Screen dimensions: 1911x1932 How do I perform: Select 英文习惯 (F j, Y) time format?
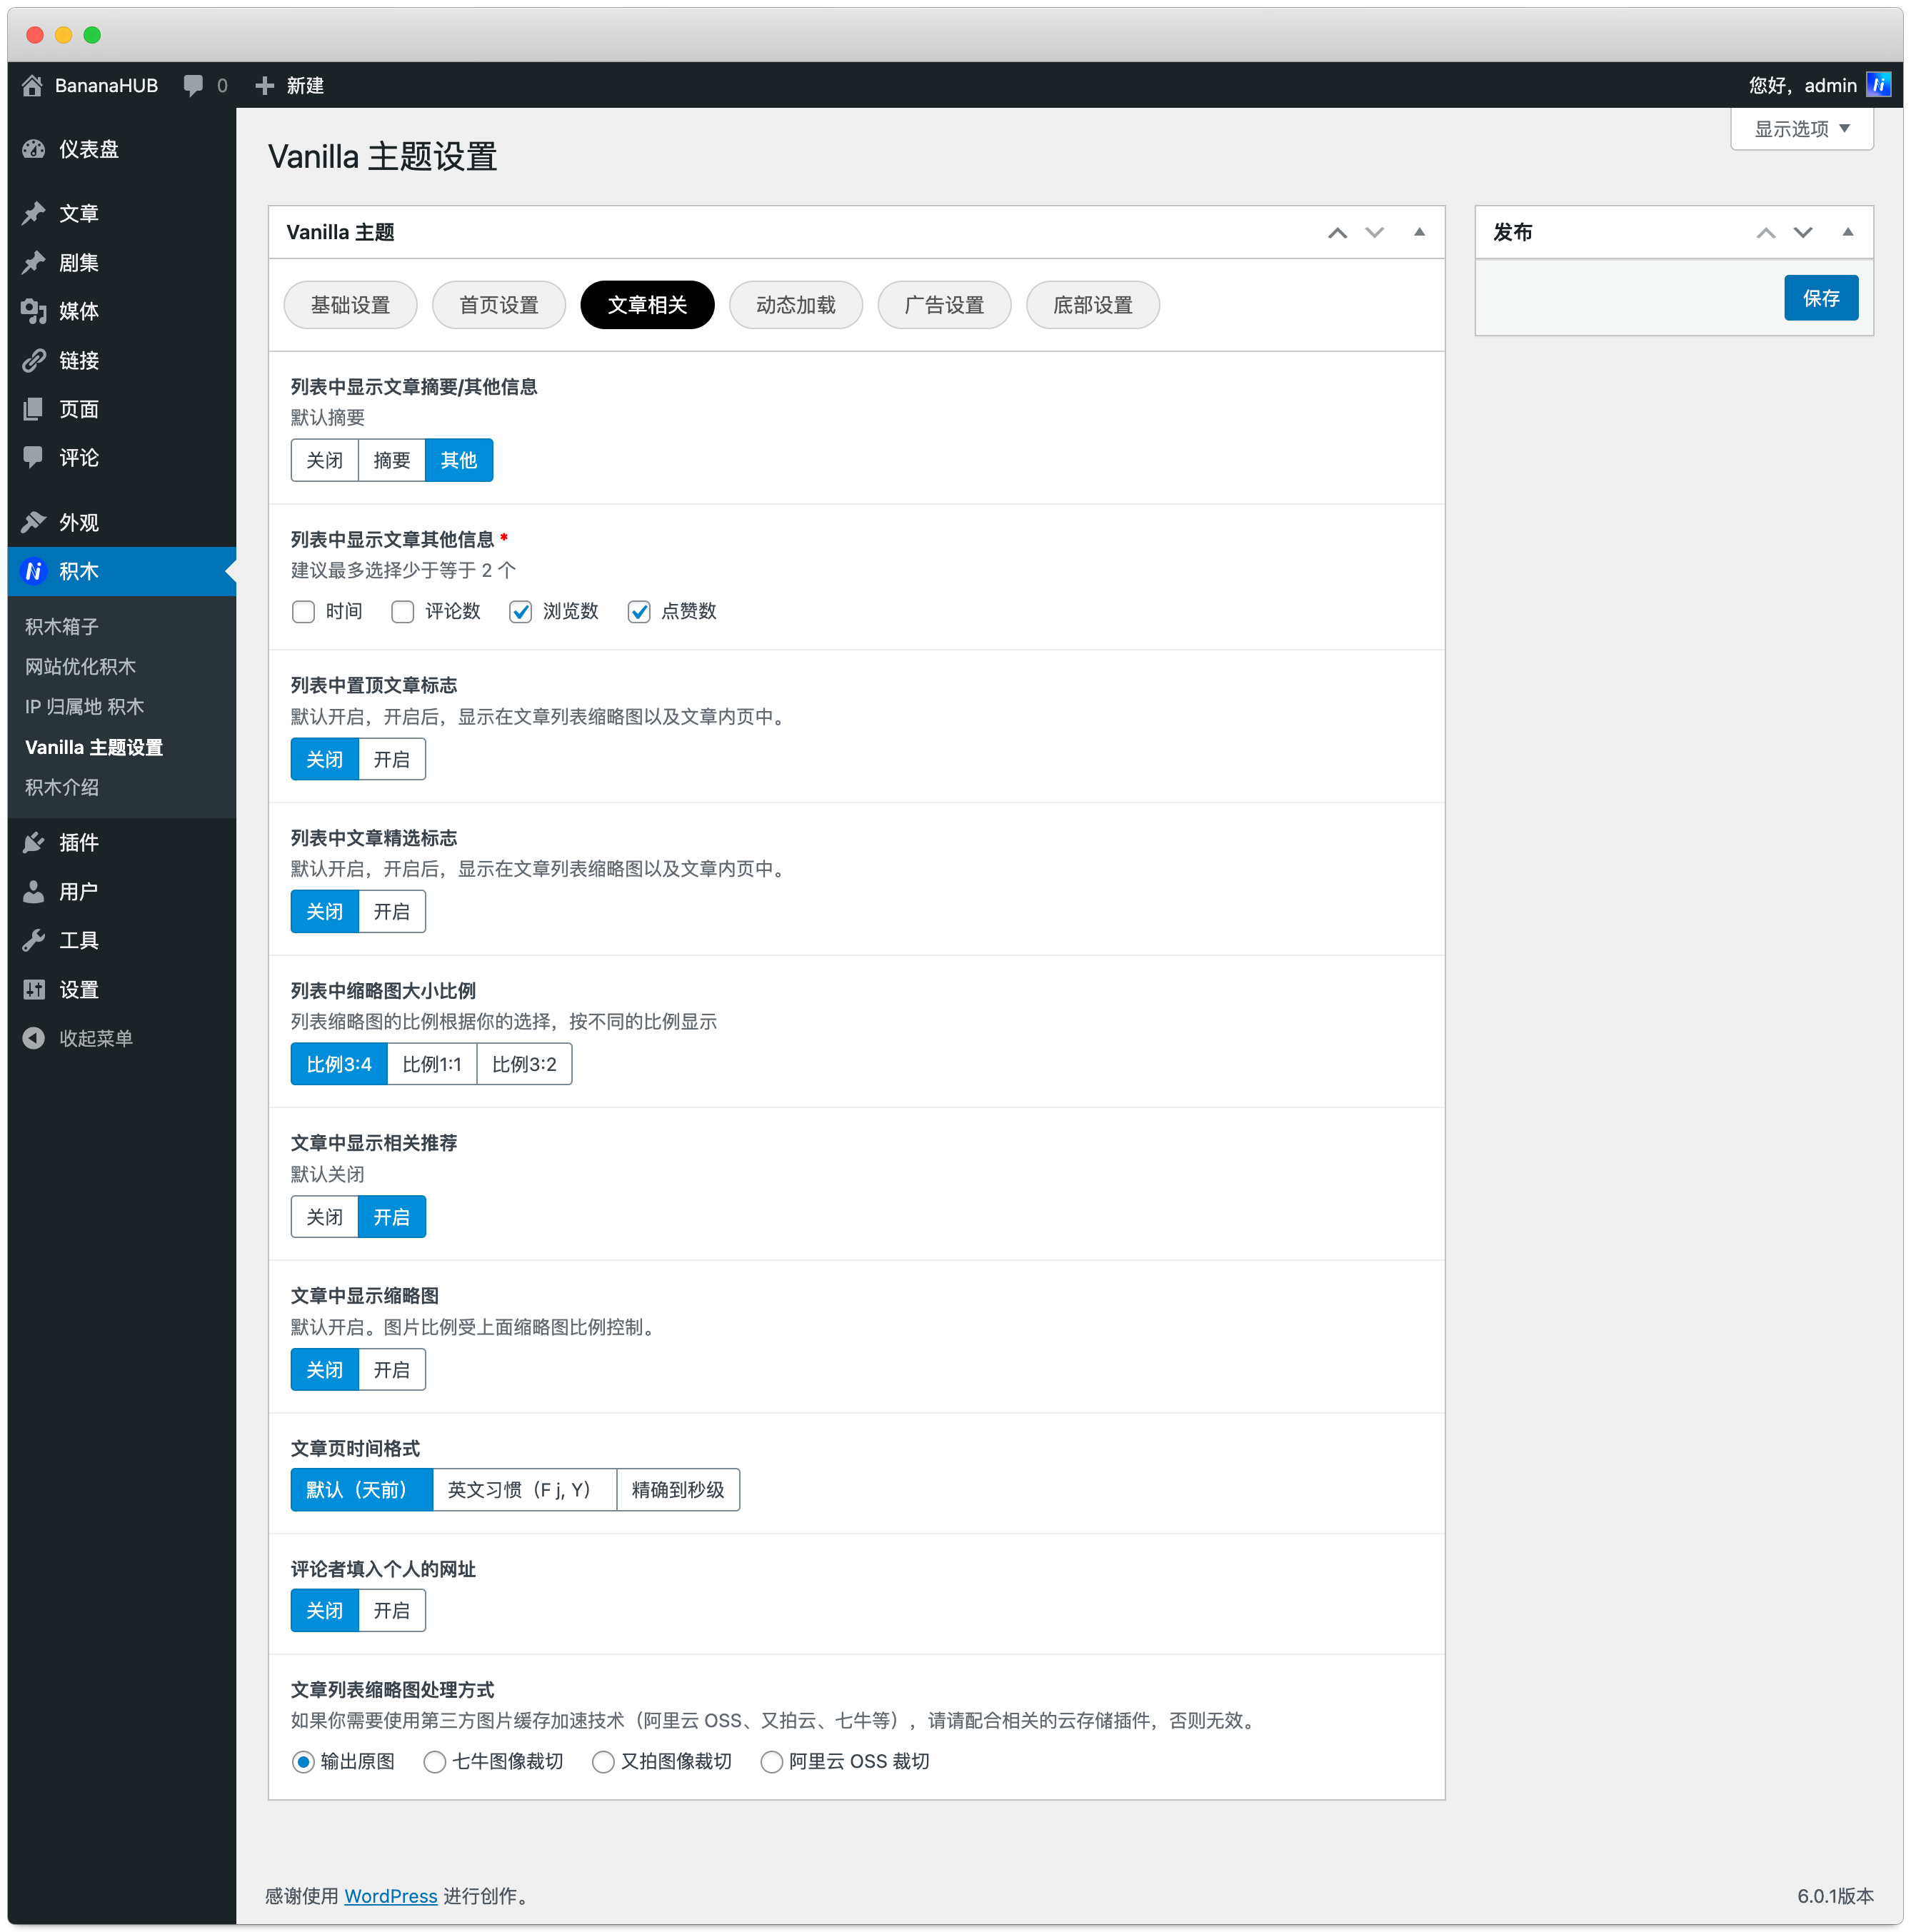coord(524,1490)
